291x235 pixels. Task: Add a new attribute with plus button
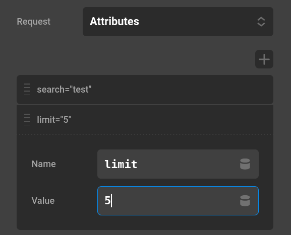coord(264,59)
